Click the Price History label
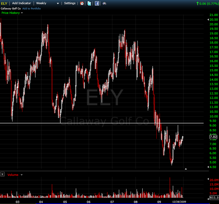Viewport: 219px width, 204px height. pos(11,13)
